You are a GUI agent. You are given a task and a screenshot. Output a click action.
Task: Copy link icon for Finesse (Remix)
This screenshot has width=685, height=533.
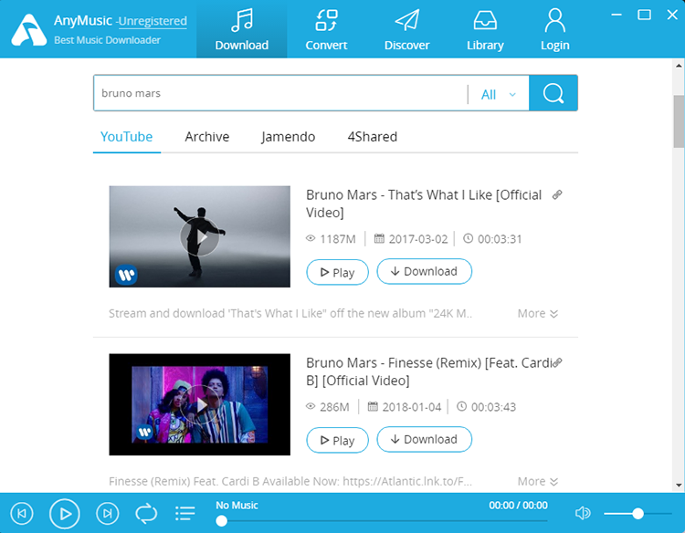[x=557, y=362]
